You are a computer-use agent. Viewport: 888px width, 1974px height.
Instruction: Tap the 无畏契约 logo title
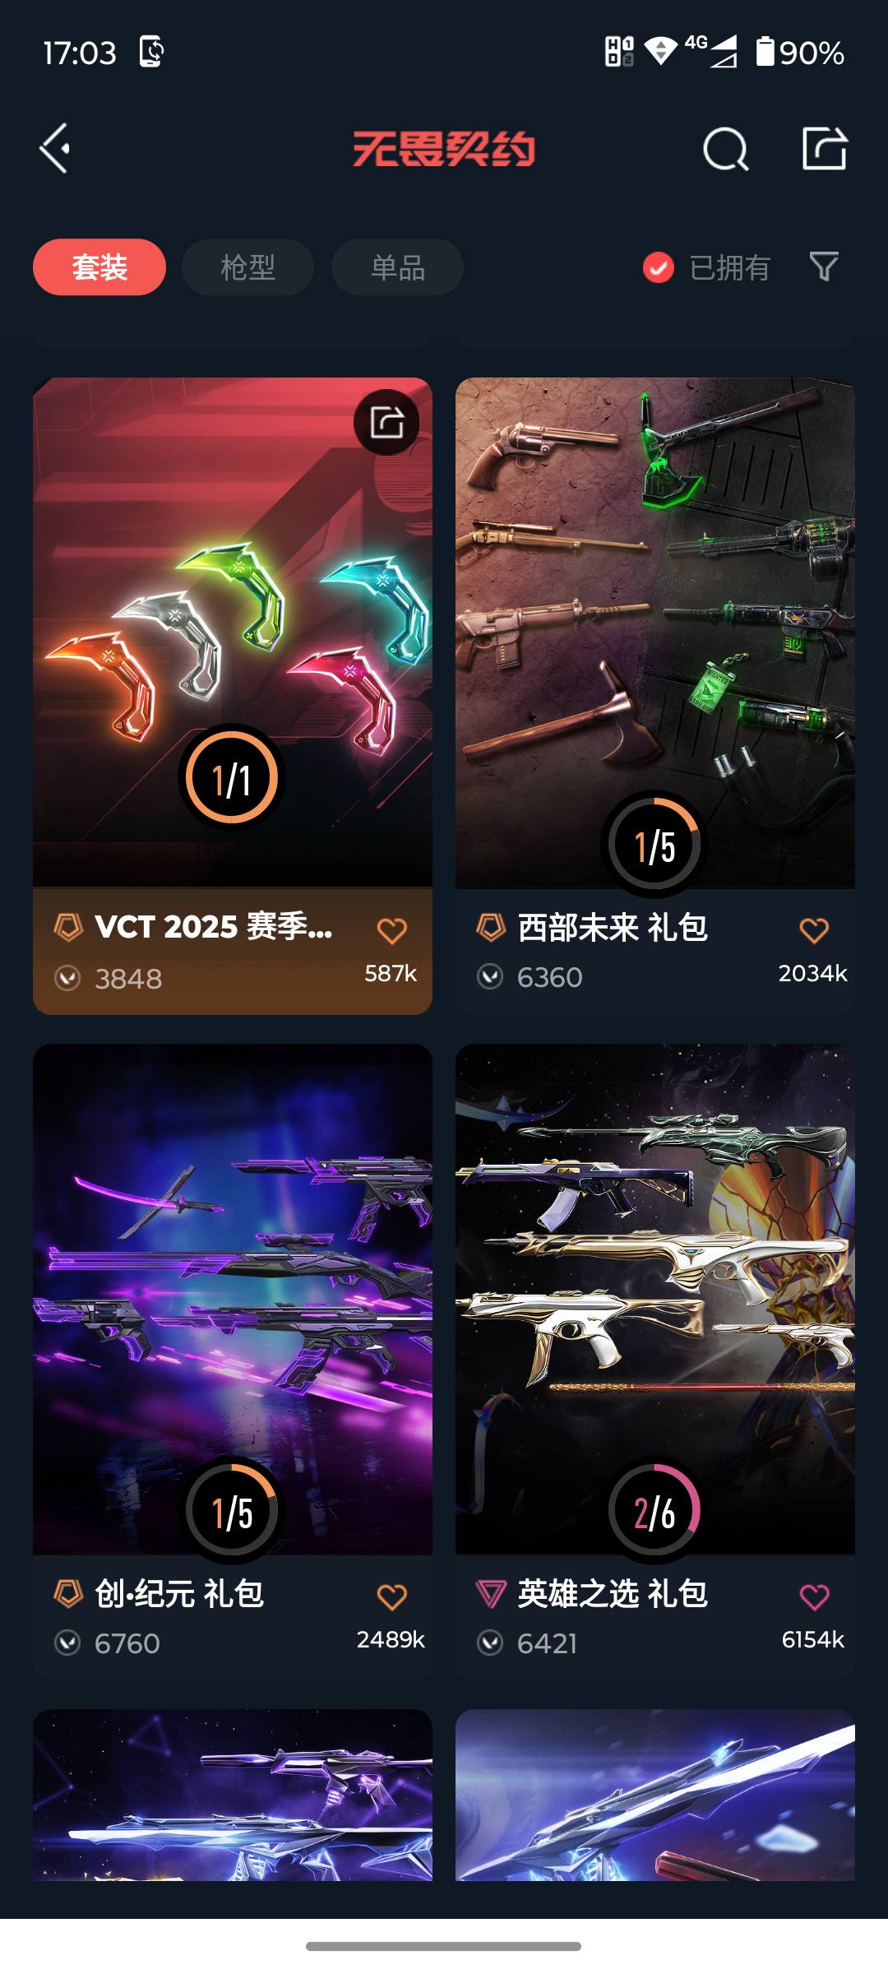pyautogui.click(x=444, y=149)
